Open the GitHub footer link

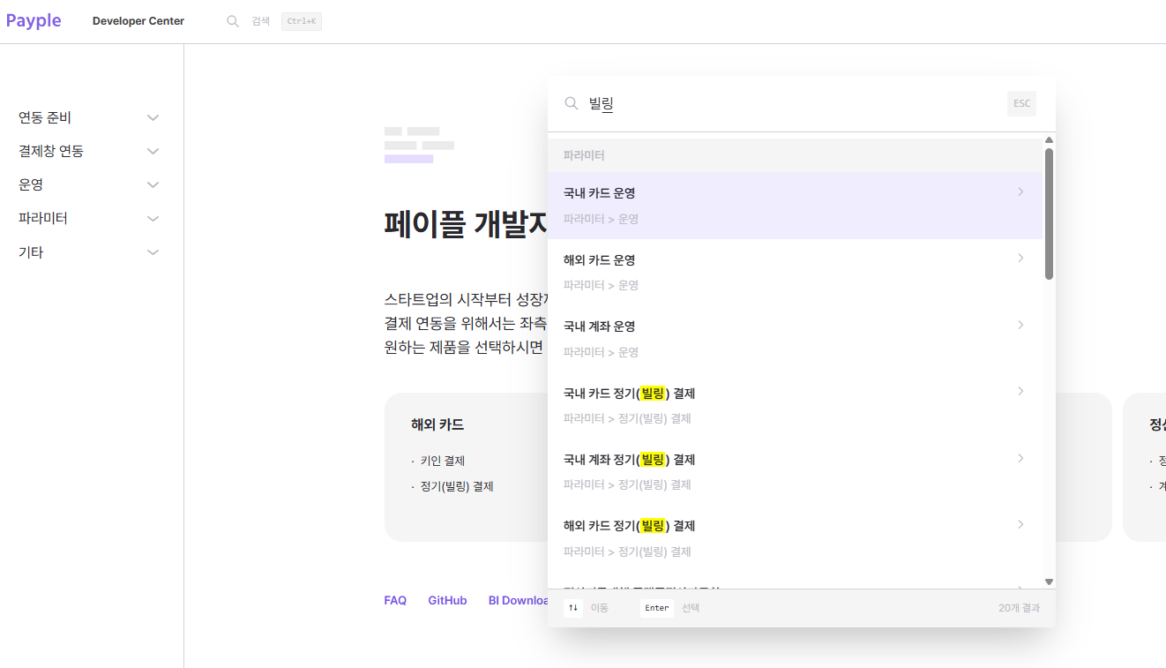447,600
